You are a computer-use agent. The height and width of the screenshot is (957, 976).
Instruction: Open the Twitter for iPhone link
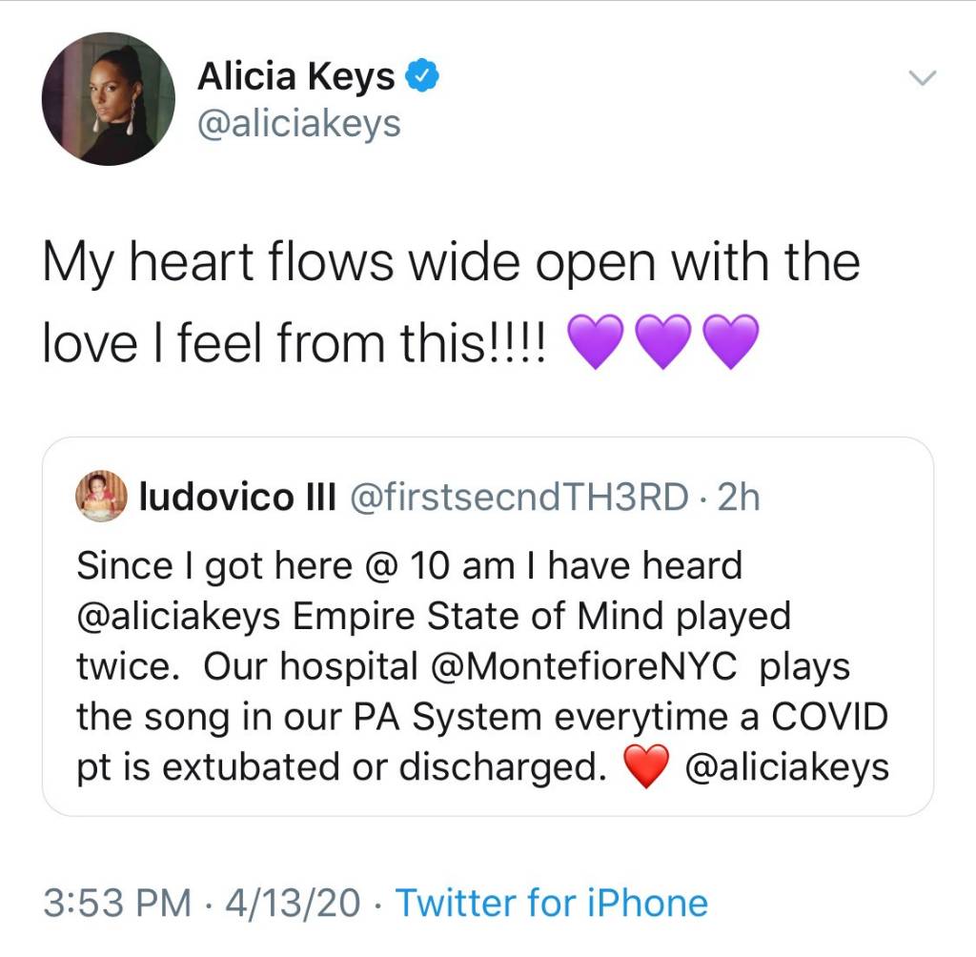pyautogui.click(x=551, y=903)
